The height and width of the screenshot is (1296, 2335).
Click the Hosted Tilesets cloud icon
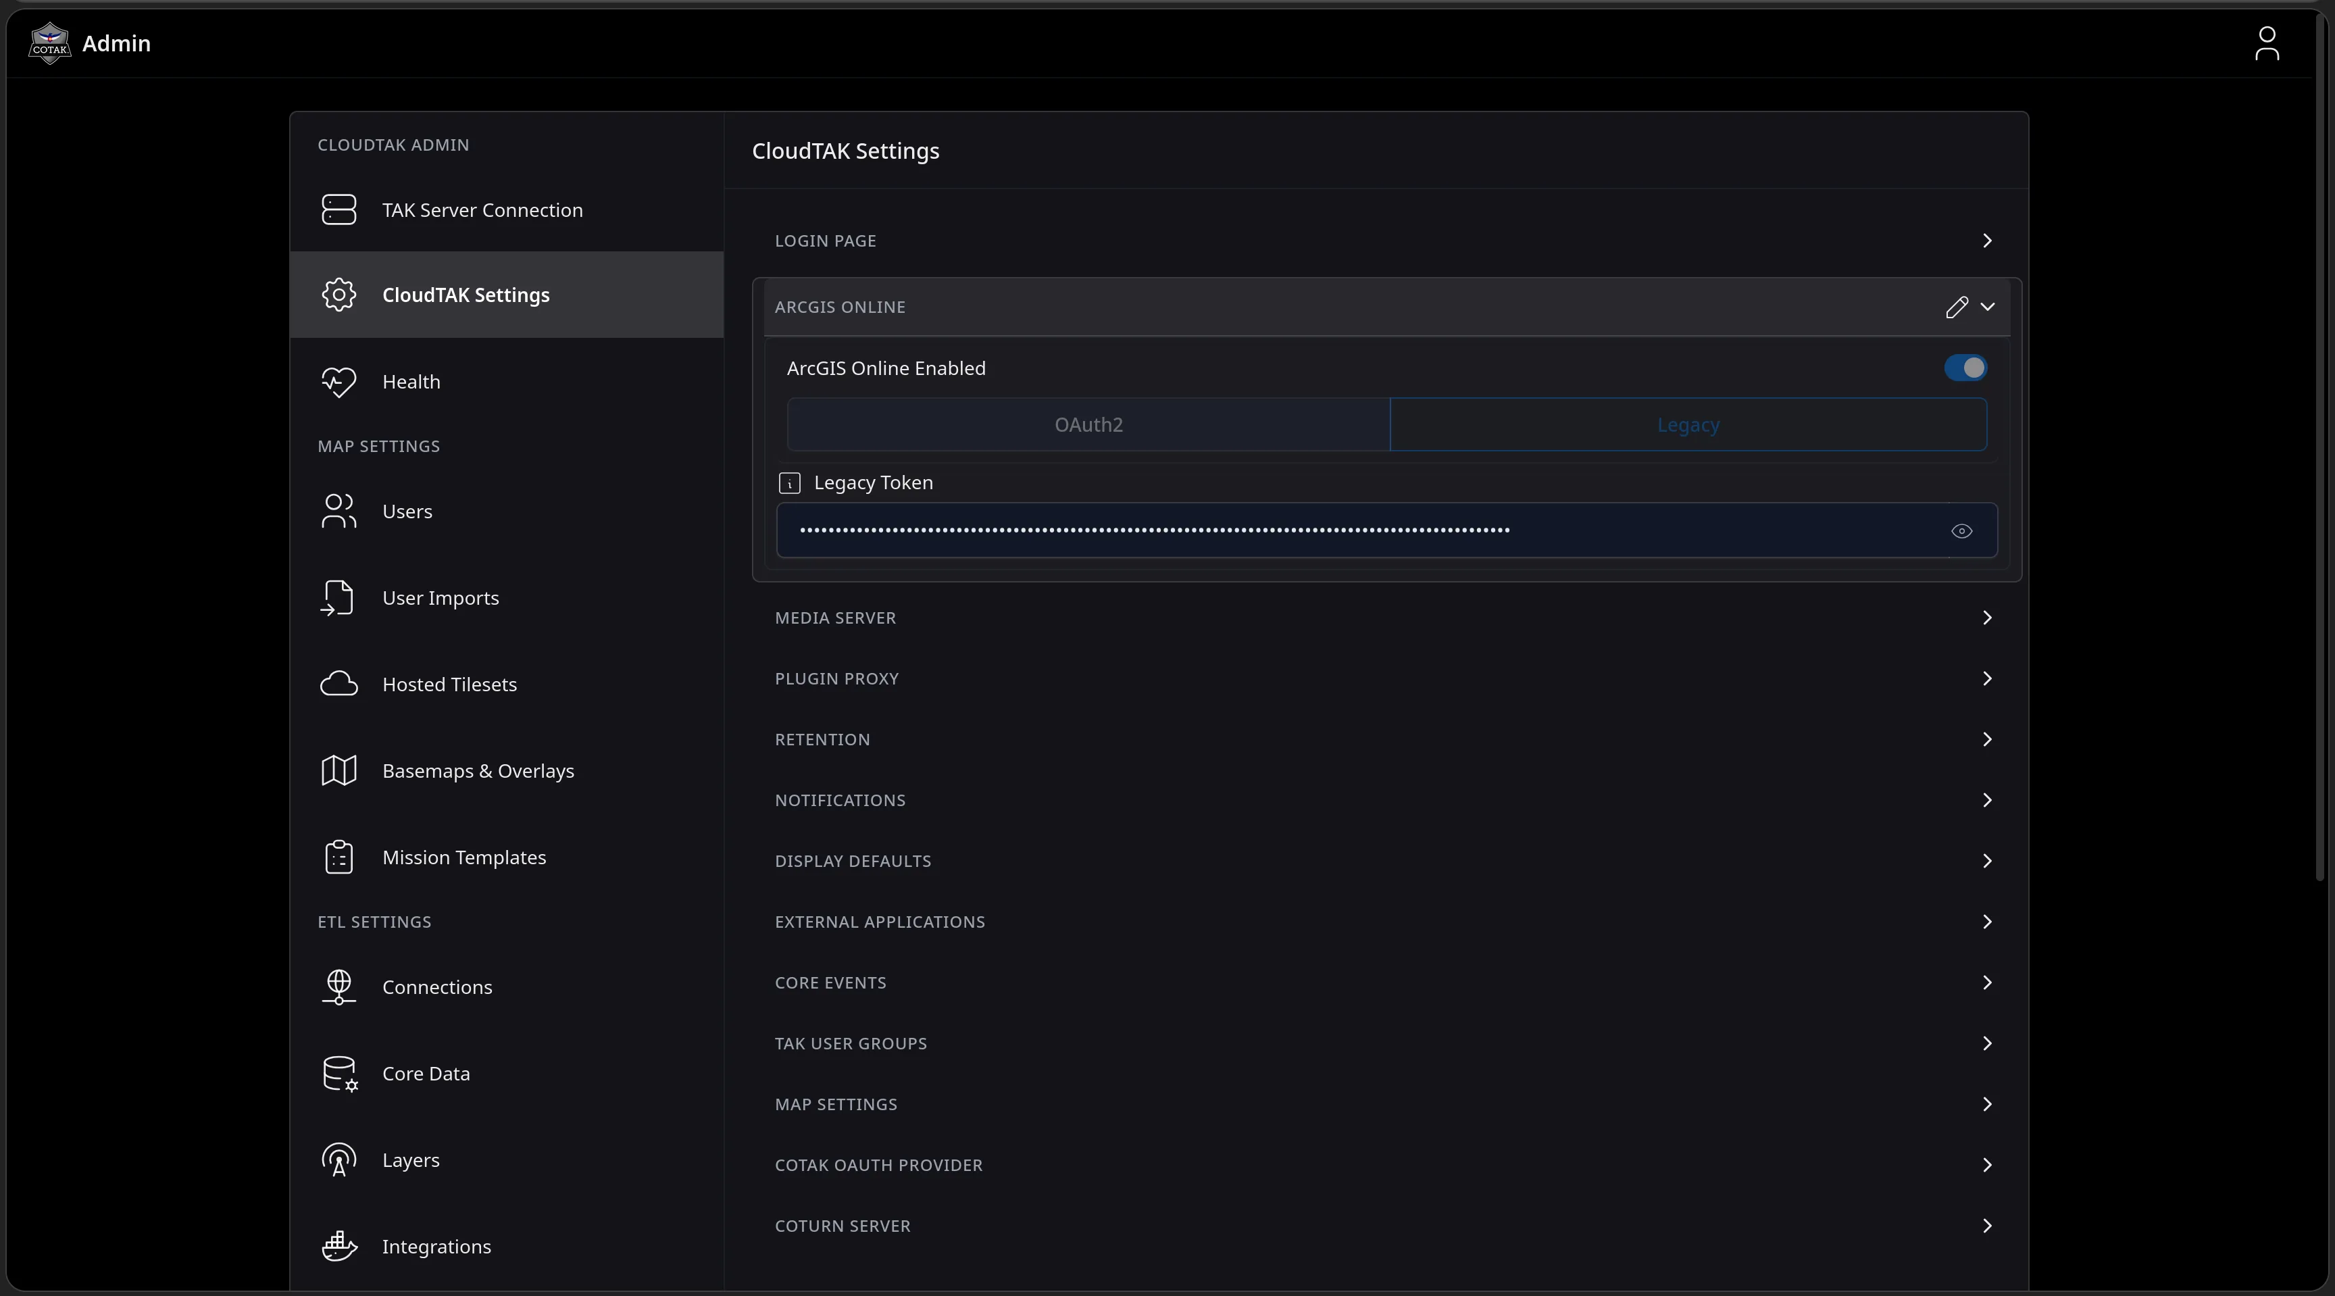tap(339, 684)
